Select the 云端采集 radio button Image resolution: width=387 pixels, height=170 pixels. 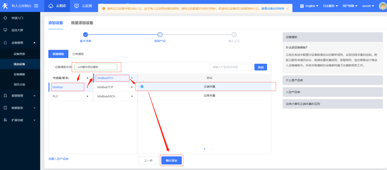(142, 87)
